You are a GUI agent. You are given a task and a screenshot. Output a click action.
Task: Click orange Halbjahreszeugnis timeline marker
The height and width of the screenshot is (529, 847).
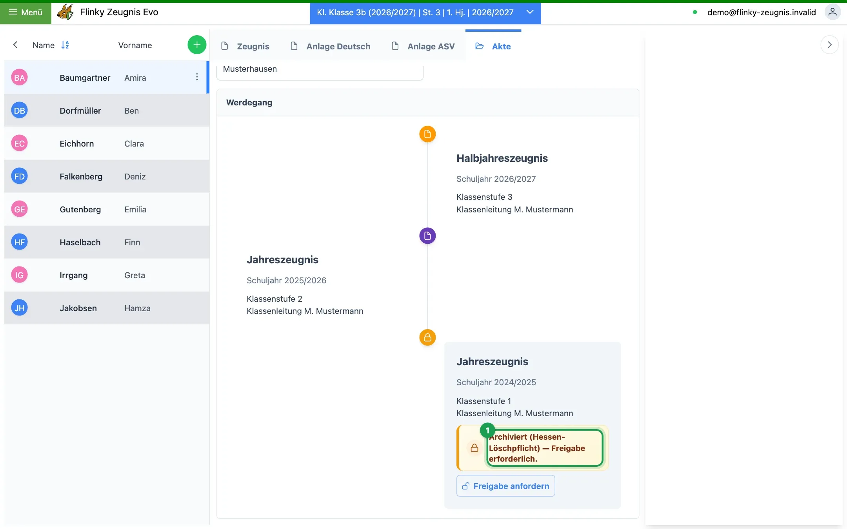(427, 134)
